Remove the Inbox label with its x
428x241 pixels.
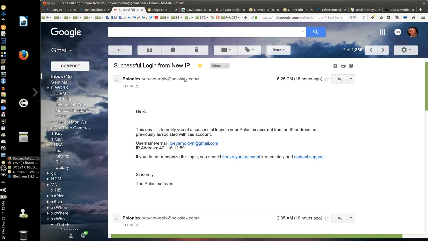226,66
